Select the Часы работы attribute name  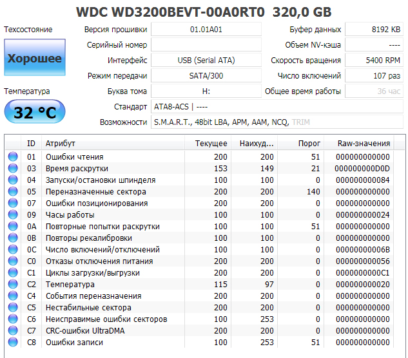[70, 215]
